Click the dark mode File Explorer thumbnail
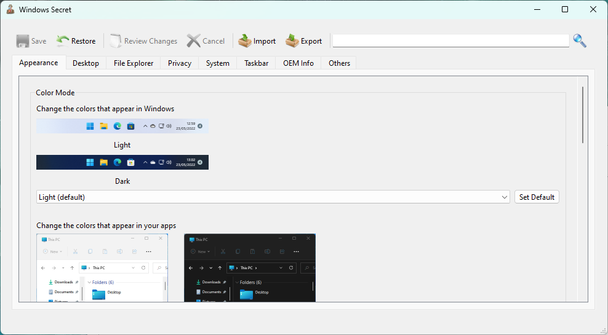This screenshot has width=608, height=335. (x=250, y=267)
